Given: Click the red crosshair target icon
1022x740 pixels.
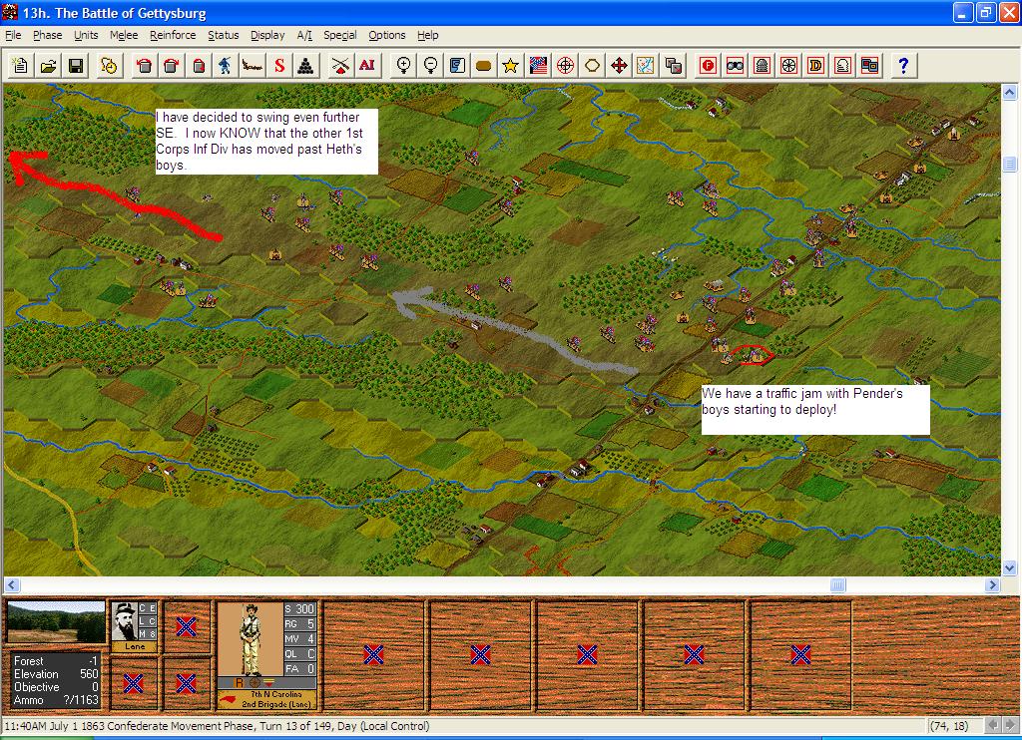Looking at the screenshot, I should (x=565, y=65).
